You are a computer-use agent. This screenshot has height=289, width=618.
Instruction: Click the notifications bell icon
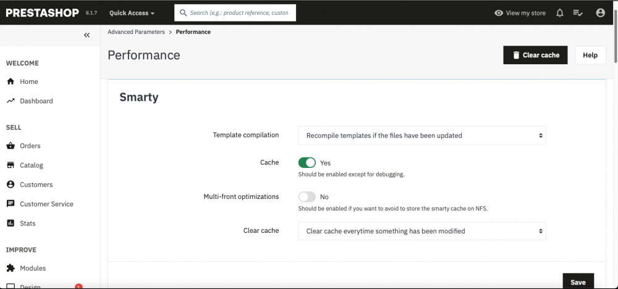[x=560, y=13]
